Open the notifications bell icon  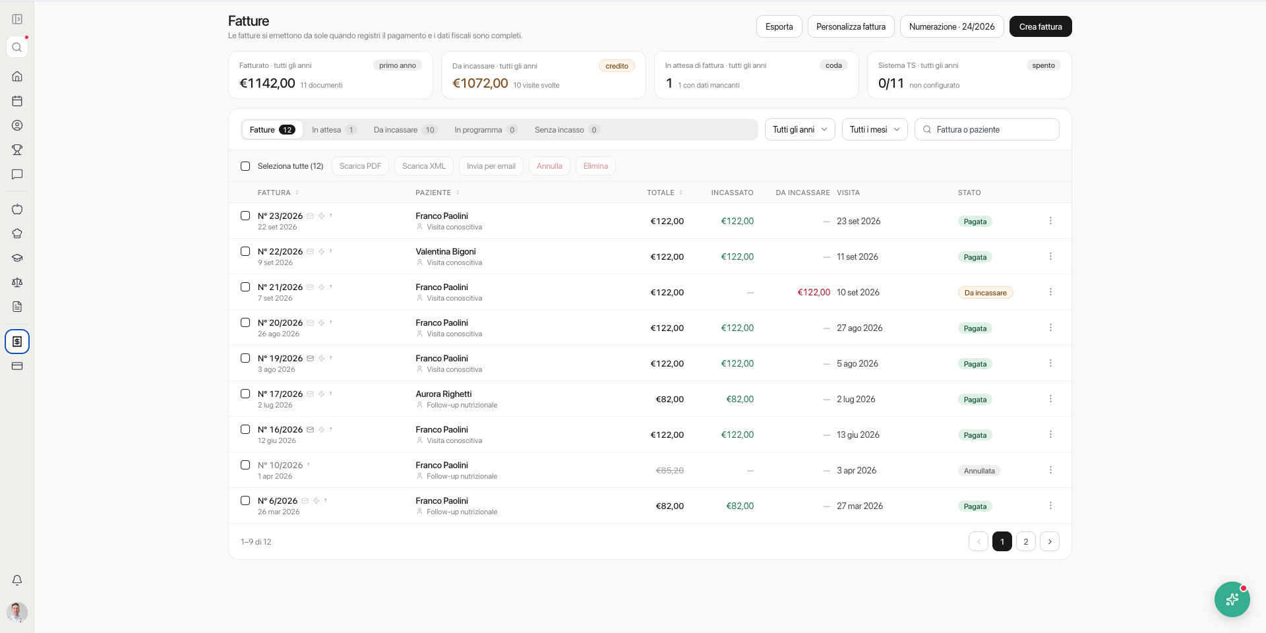click(17, 580)
